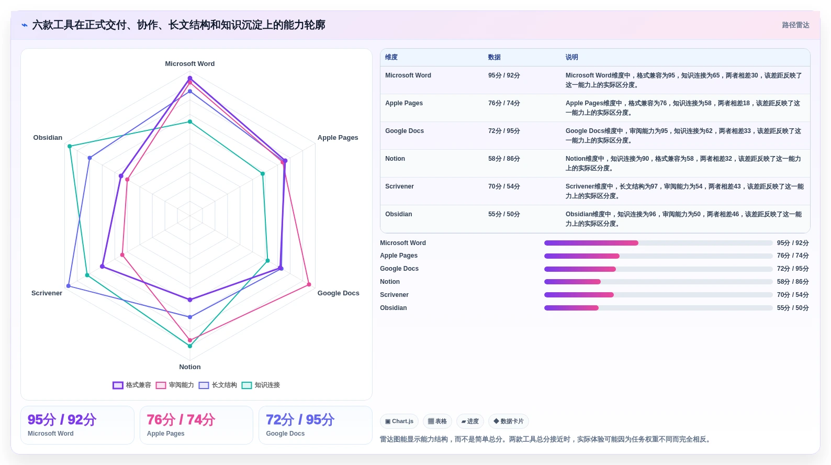Image resolution: width=831 pixels, height=465 pixels.
Task: Click the 58分 / 86分 table cell
Action: [504, 159]
